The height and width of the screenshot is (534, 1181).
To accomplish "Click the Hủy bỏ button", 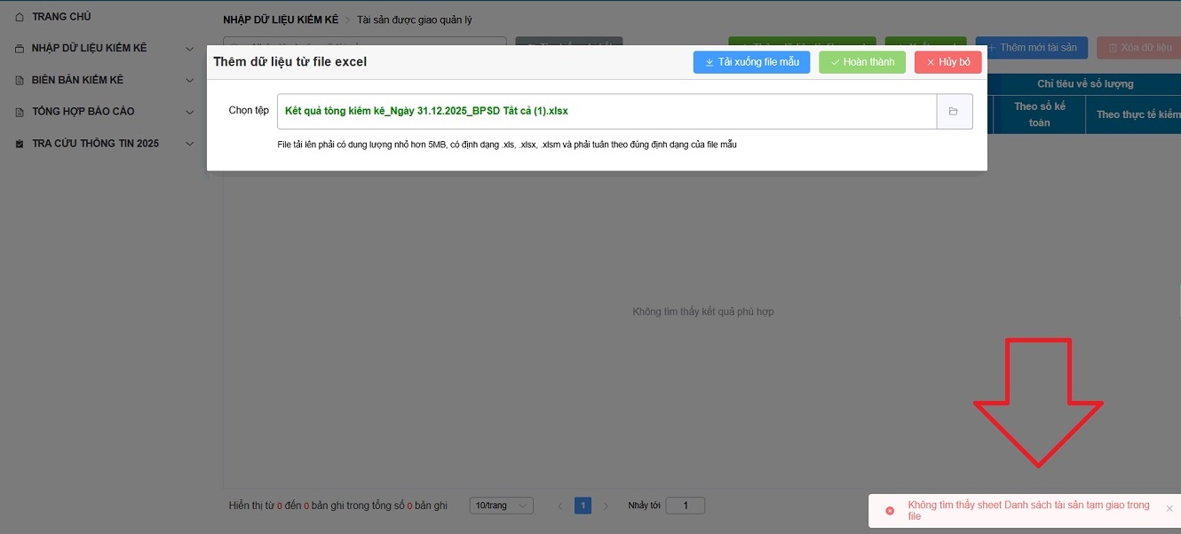I will click(947, 62).
